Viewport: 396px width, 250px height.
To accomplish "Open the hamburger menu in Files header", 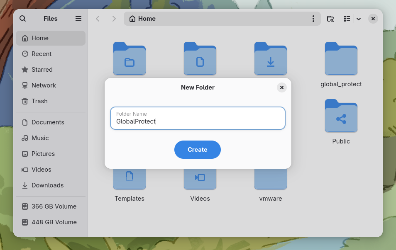I will [78, 18].
